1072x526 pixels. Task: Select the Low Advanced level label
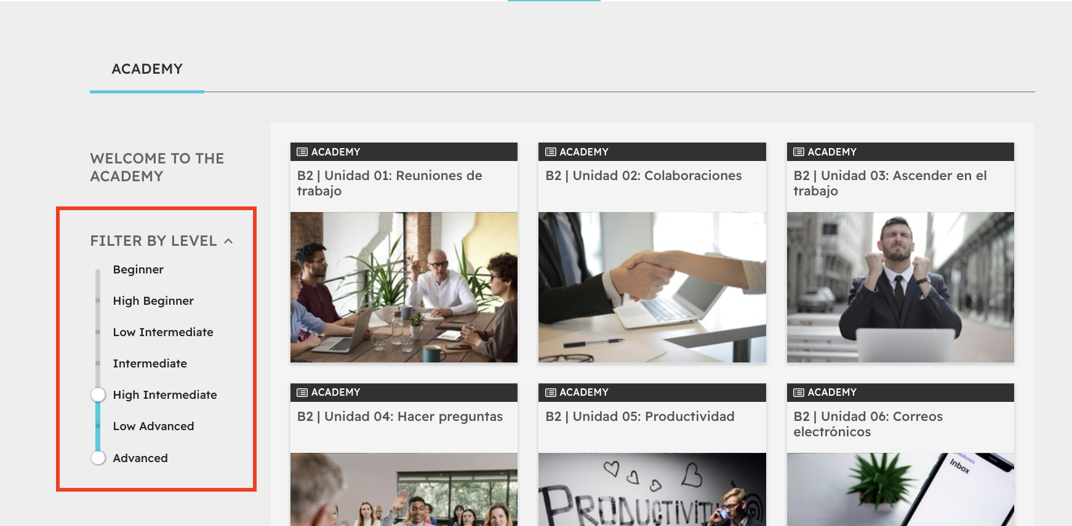pos(153,426)
